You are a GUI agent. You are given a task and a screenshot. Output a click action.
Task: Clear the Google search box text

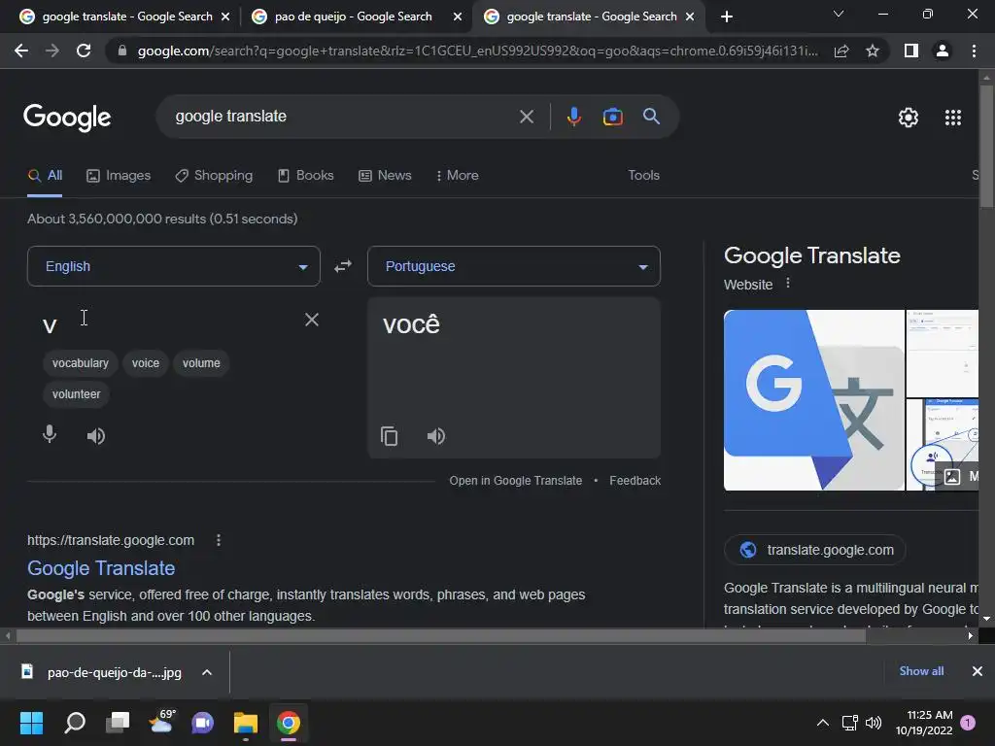pos(526,117)
